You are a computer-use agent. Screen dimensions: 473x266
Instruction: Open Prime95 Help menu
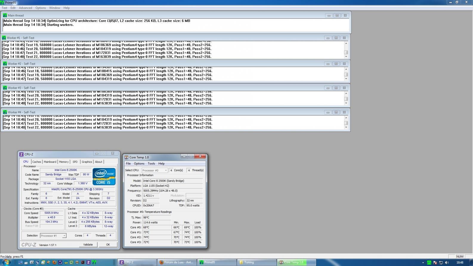click(67, 8)
